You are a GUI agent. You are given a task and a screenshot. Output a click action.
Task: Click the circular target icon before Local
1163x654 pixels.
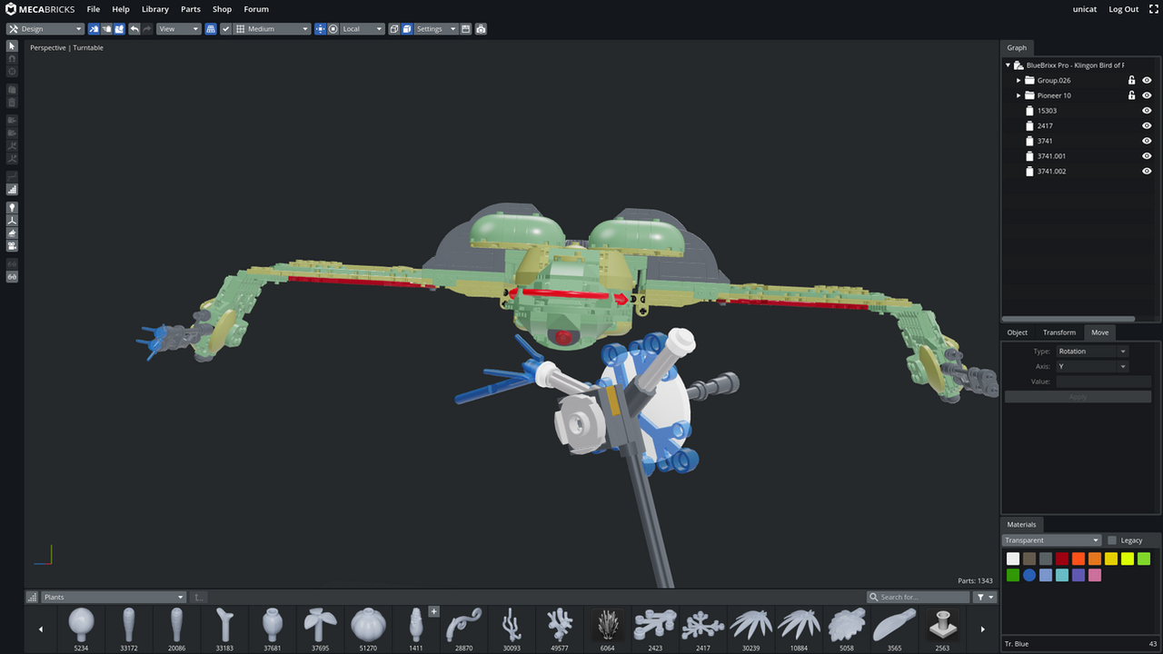tap(333, 29)
